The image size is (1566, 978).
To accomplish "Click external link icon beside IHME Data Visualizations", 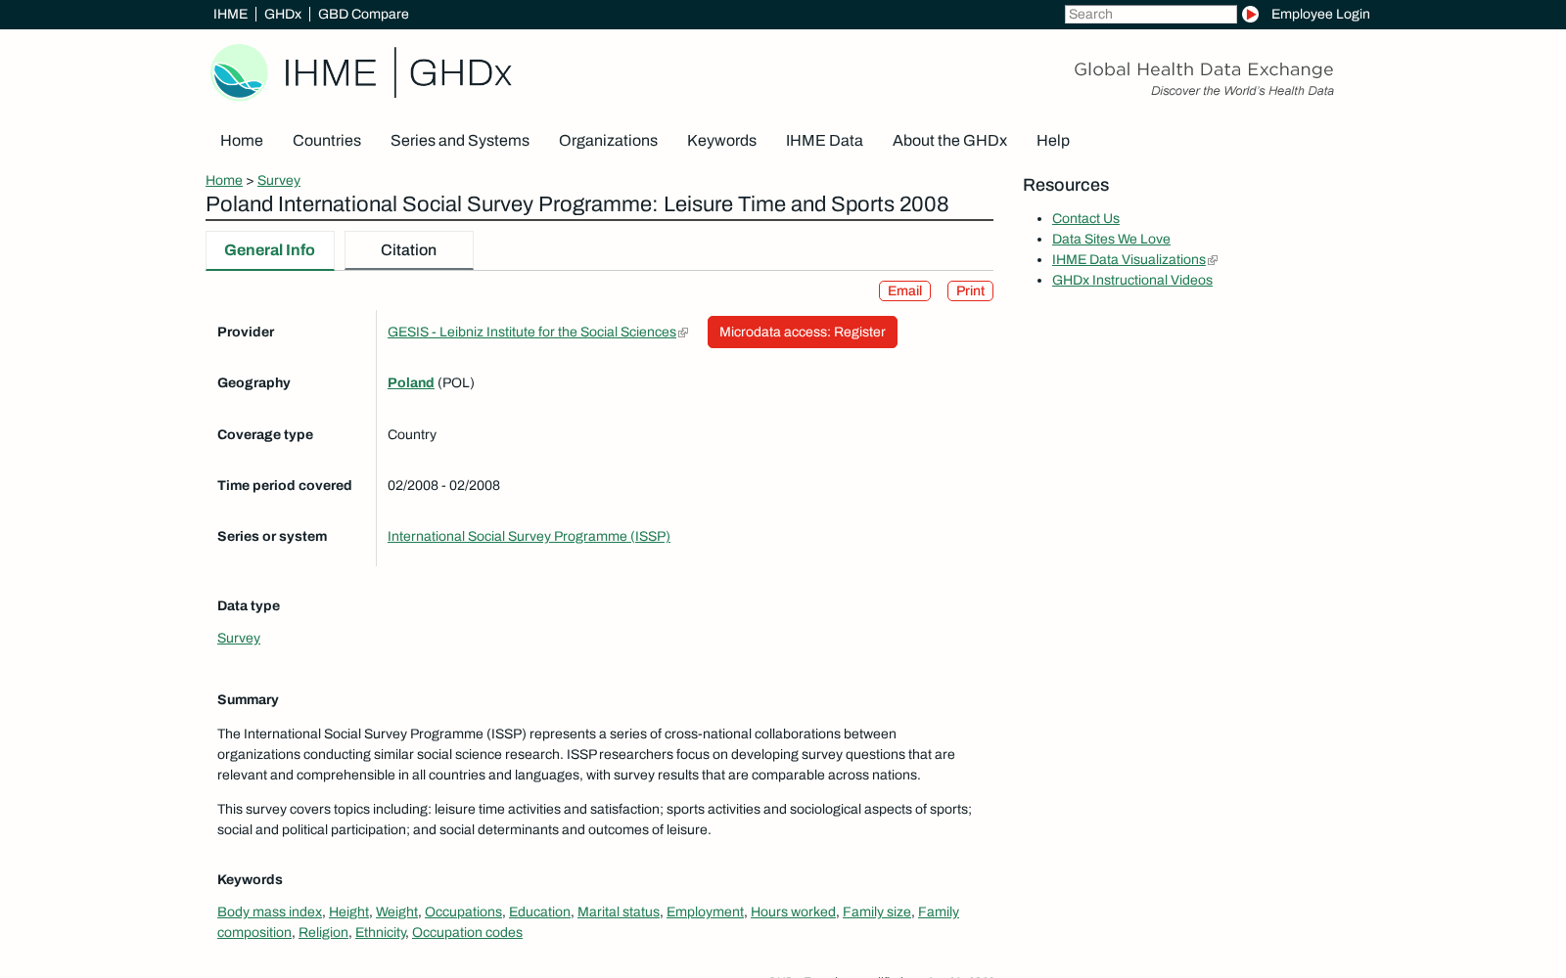I will point(1213,260).
